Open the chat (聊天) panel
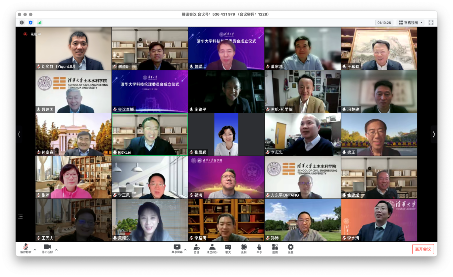453x277 pixels. (x=228, y=247)
